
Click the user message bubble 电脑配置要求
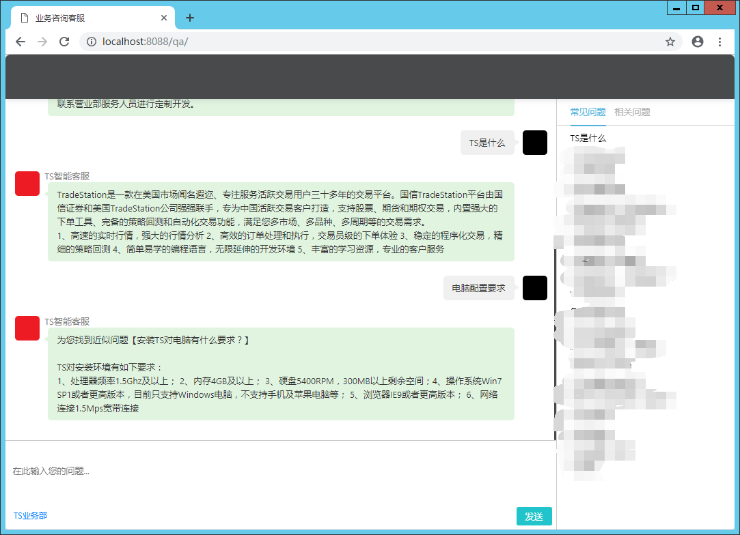[x=478, y=288]
